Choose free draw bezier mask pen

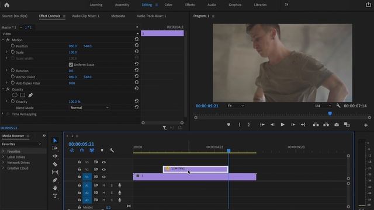tap(30, 95)
